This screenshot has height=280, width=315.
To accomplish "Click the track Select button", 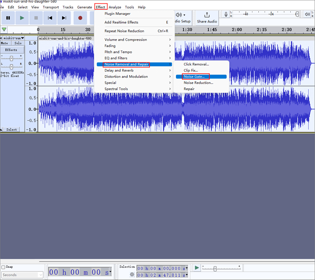I will click(12, 130).
